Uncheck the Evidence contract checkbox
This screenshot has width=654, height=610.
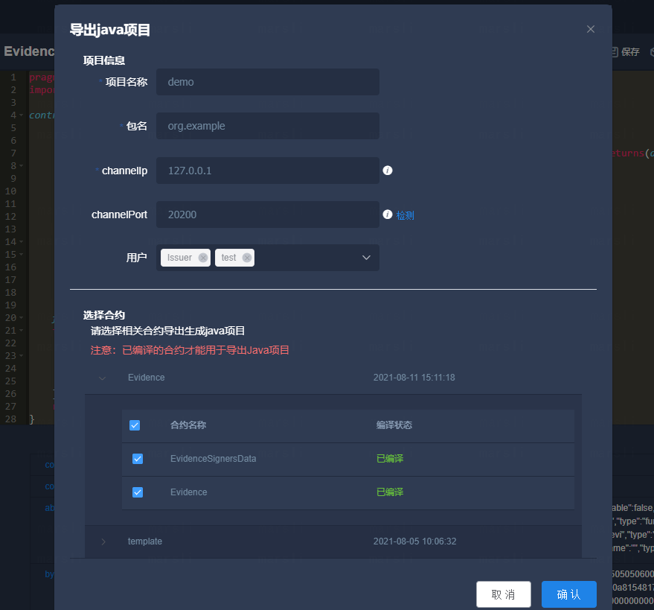[138, 492]
